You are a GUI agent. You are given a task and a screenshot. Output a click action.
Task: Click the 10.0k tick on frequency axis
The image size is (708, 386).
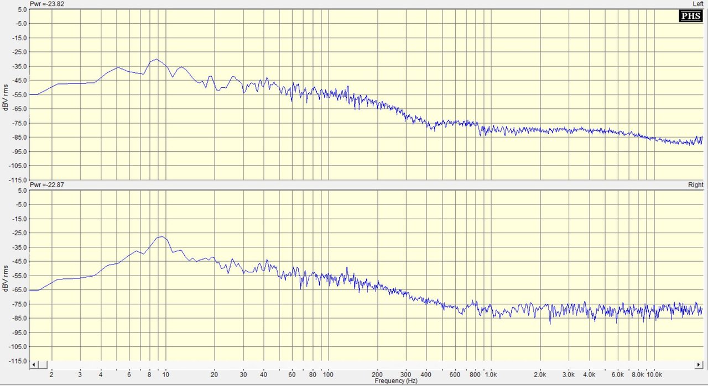(654, 374)
